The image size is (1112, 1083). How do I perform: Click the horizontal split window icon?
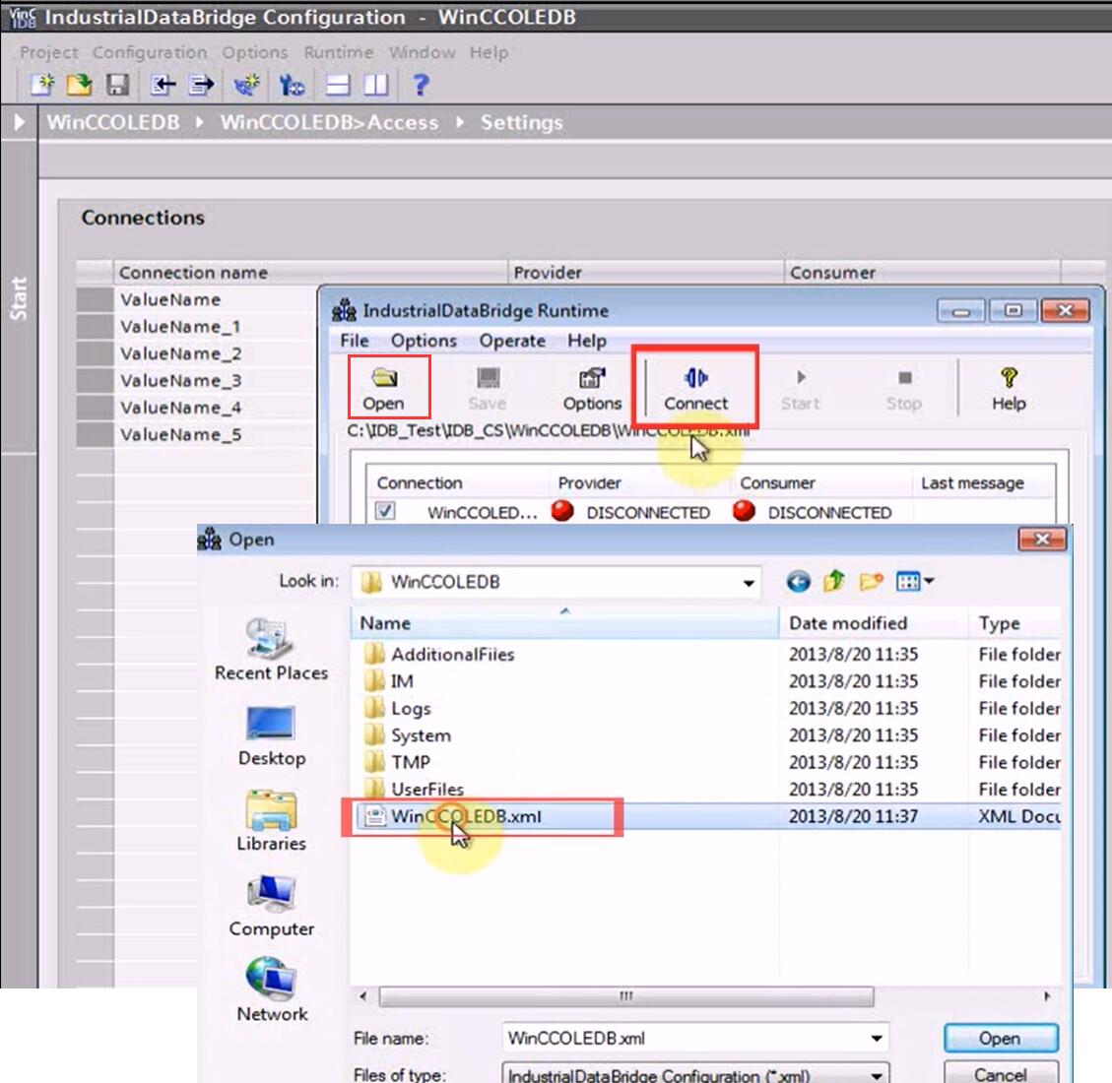[338, 85]
